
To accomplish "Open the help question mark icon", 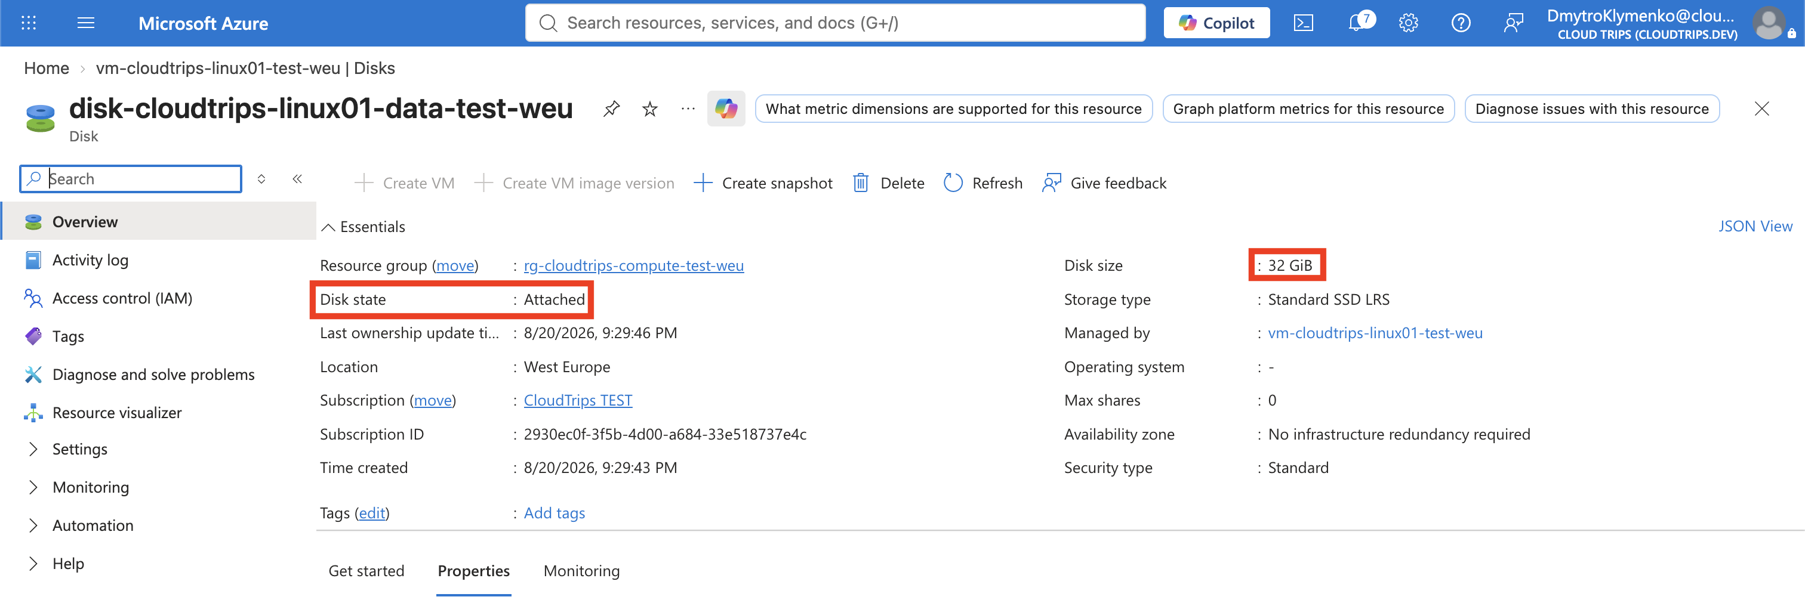I will tap(1461, 23).
